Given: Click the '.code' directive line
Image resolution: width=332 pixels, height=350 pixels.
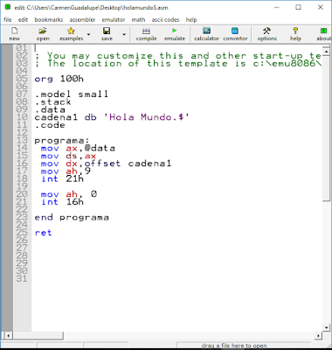Looking at the screenshot, I should point(50,125).
